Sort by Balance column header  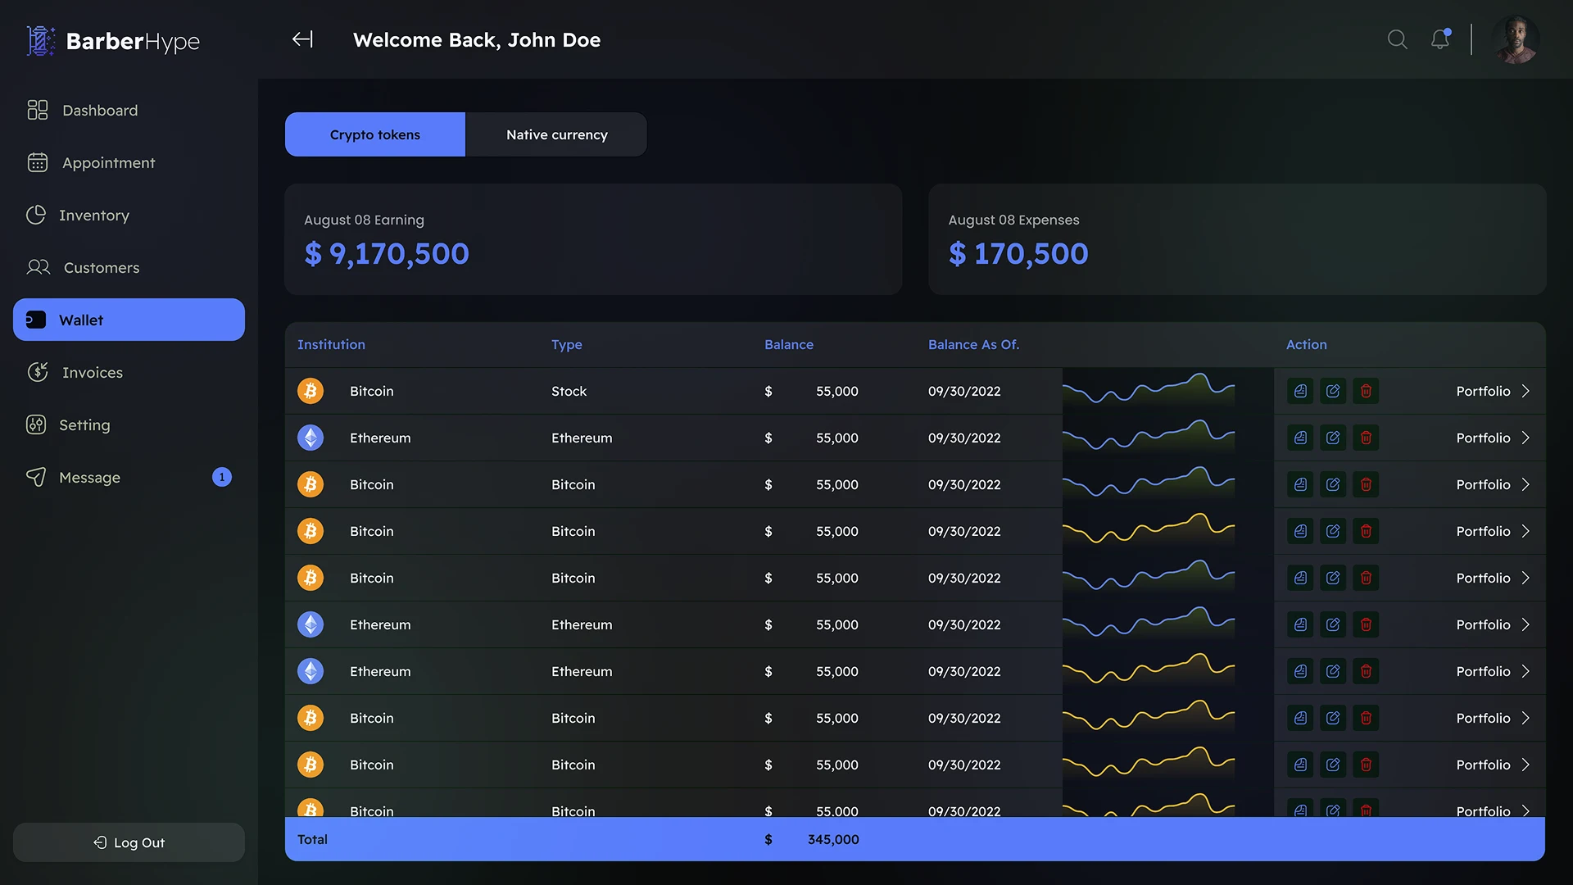(x=788, y=344)
